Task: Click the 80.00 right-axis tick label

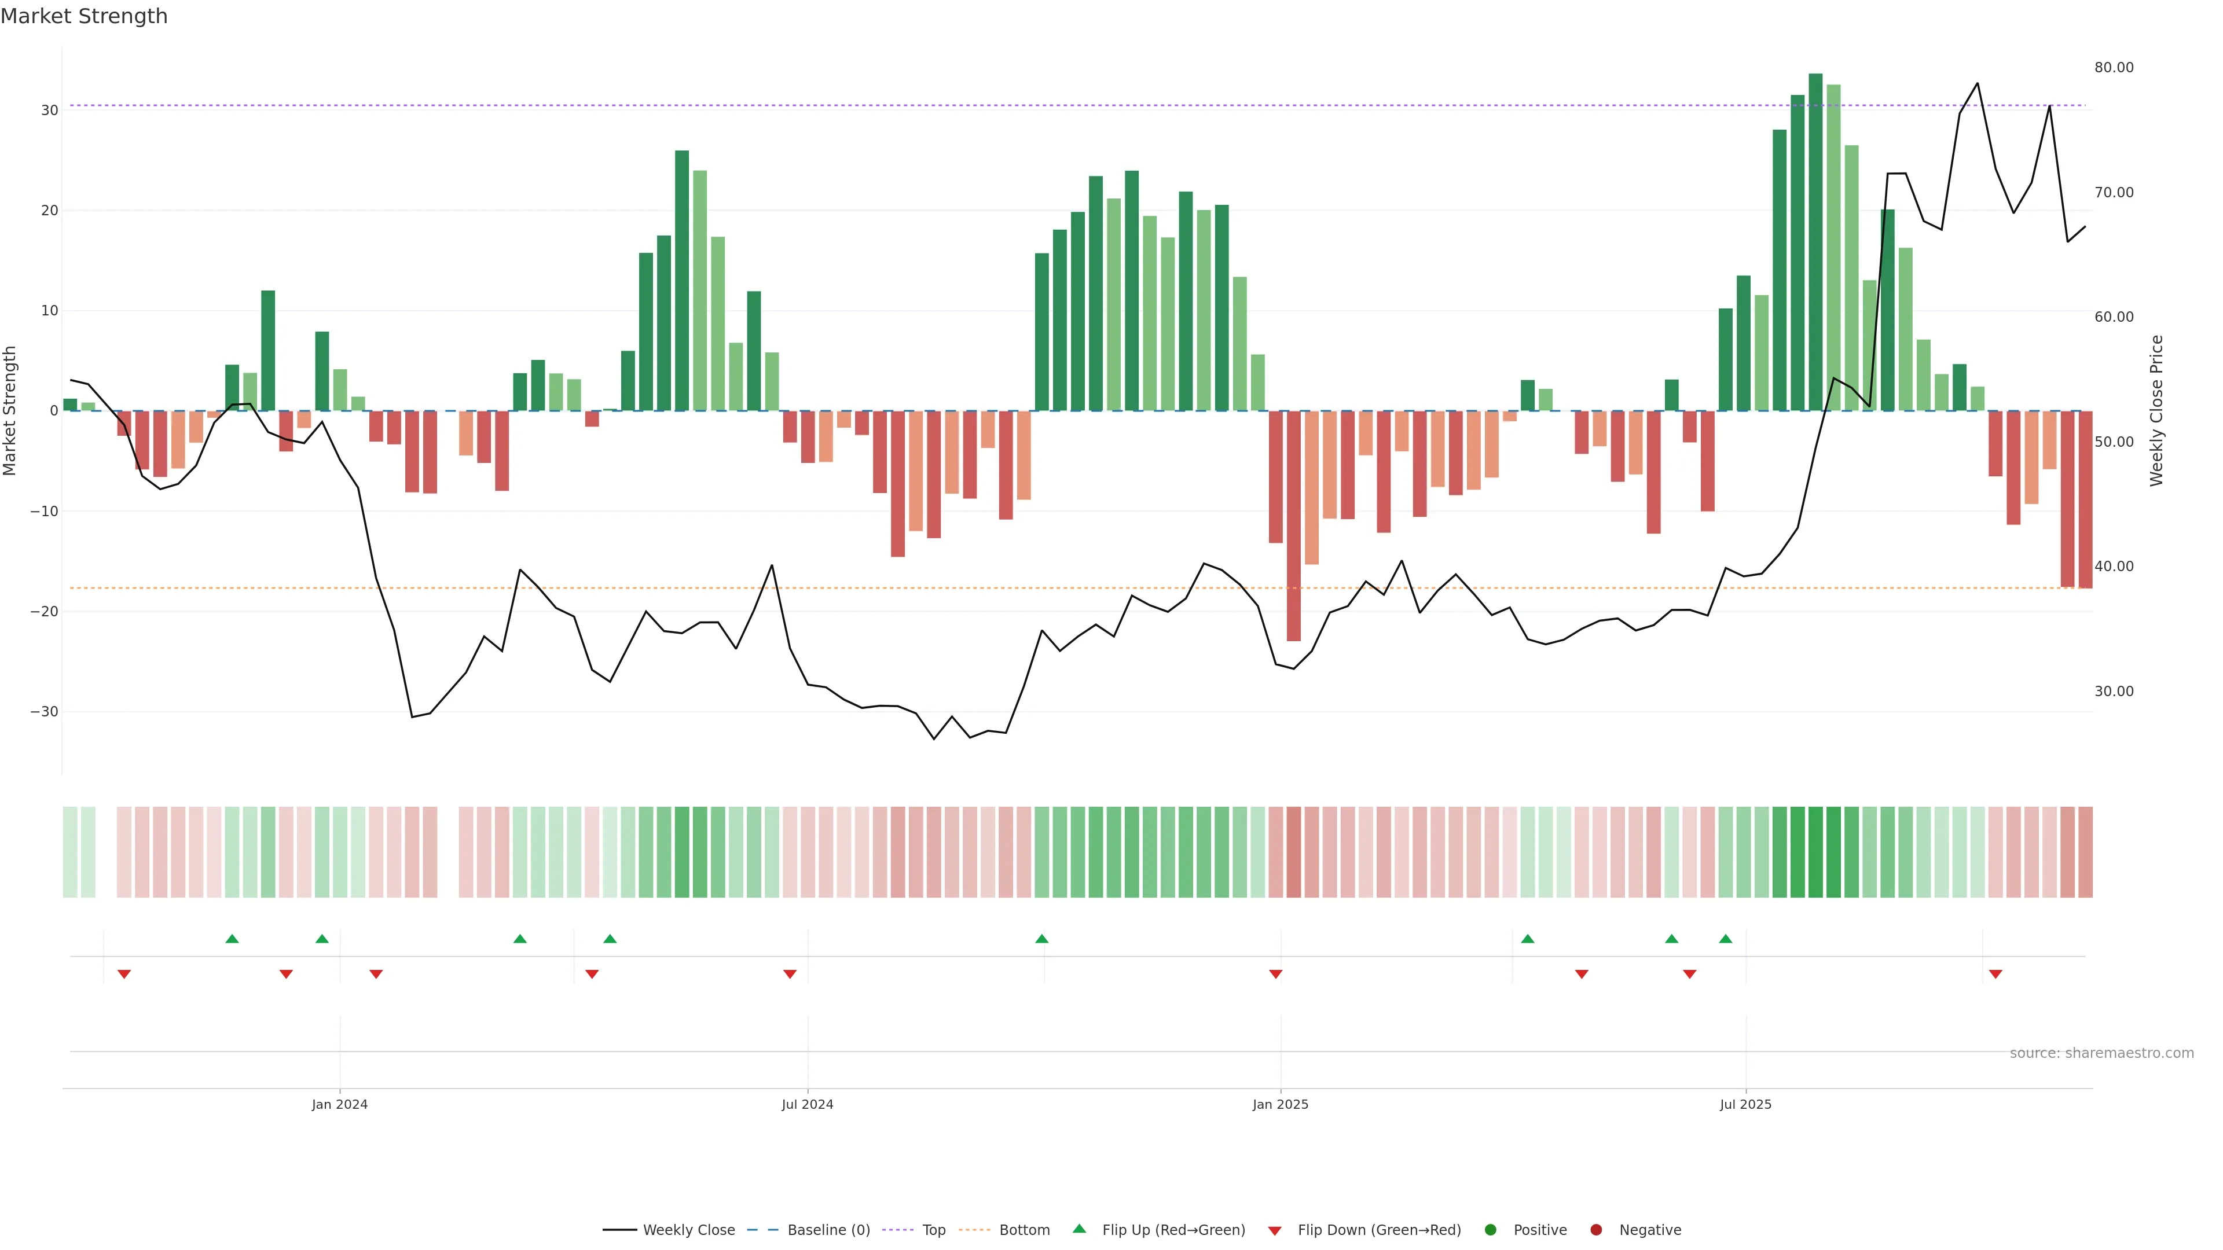Action: point(2114,67)
